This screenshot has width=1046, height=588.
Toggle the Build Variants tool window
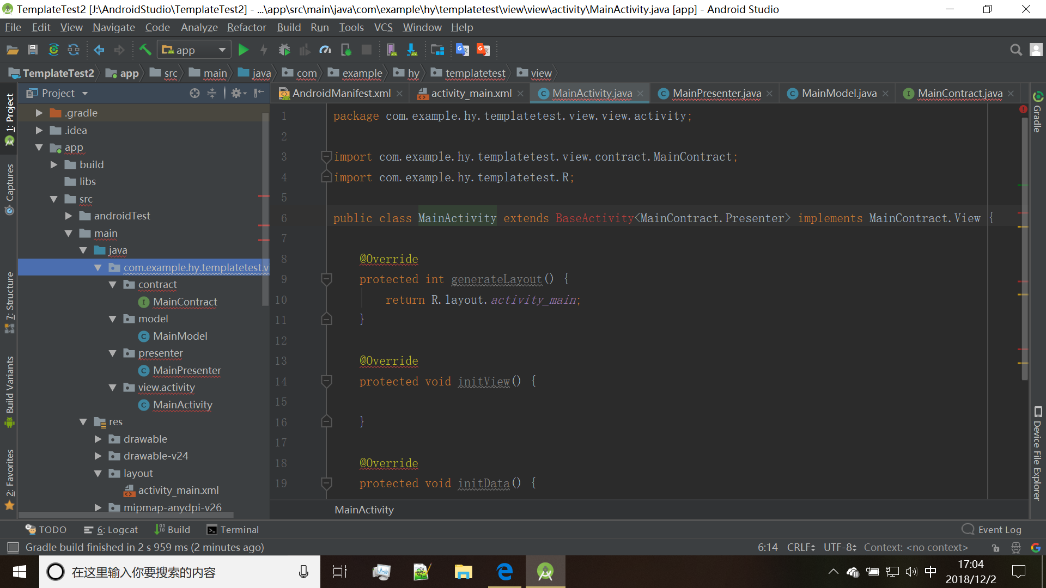[9, 391]
